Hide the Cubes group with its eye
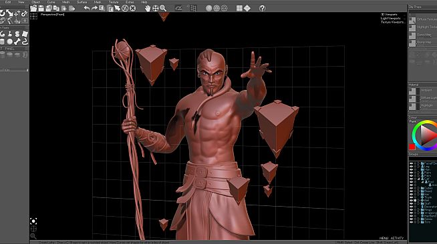The image size is (437, 244). click(412, 188)
